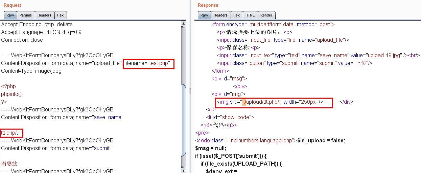Click the name="submit" Content-Disposition line
421x173 pixels.
56,148
